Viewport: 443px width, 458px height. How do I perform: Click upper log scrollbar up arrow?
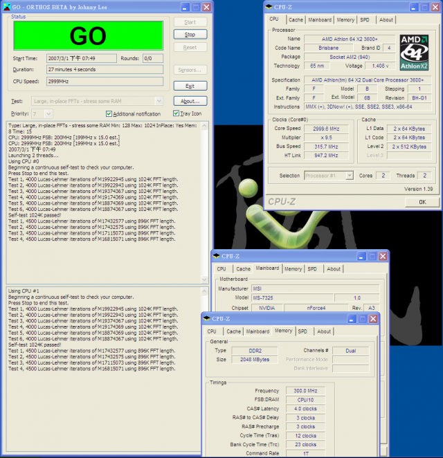click(x=204, y=126)
